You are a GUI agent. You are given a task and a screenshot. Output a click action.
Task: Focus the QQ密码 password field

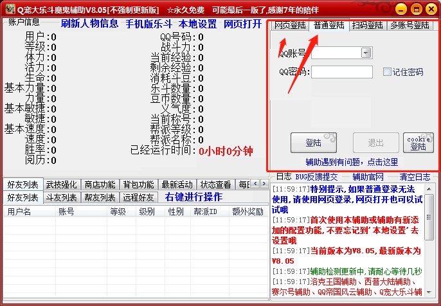click(x=342, y=72)
